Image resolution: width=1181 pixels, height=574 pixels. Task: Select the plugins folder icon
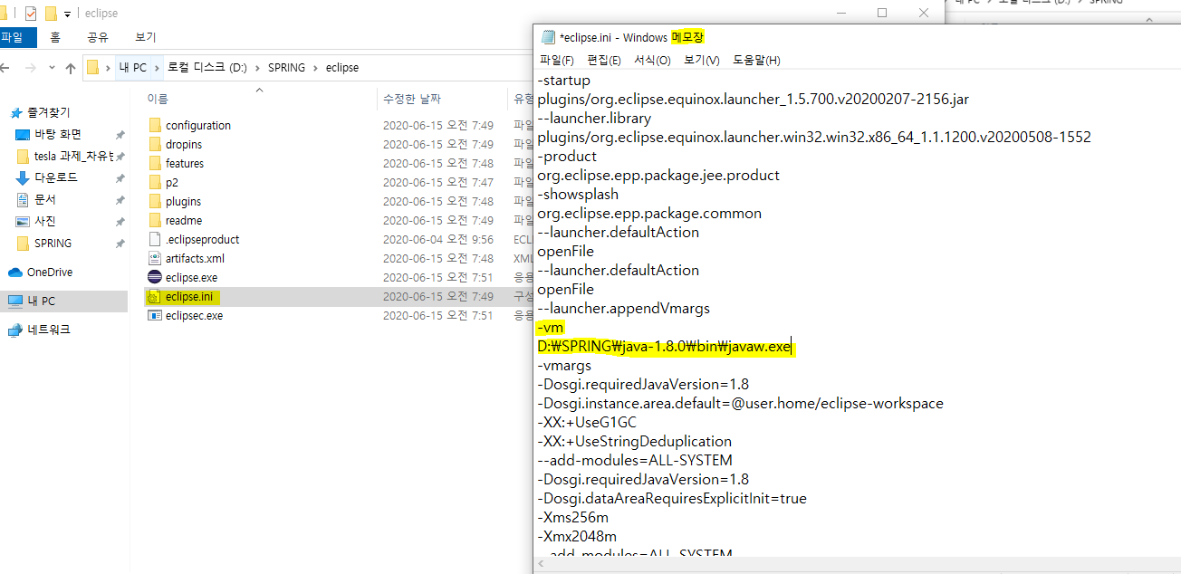(154, 201)
